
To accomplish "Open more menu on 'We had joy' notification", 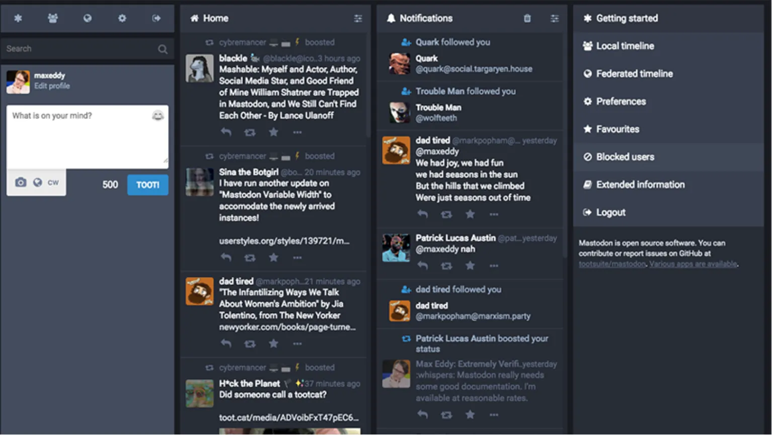I will click(x=494, y=214).
